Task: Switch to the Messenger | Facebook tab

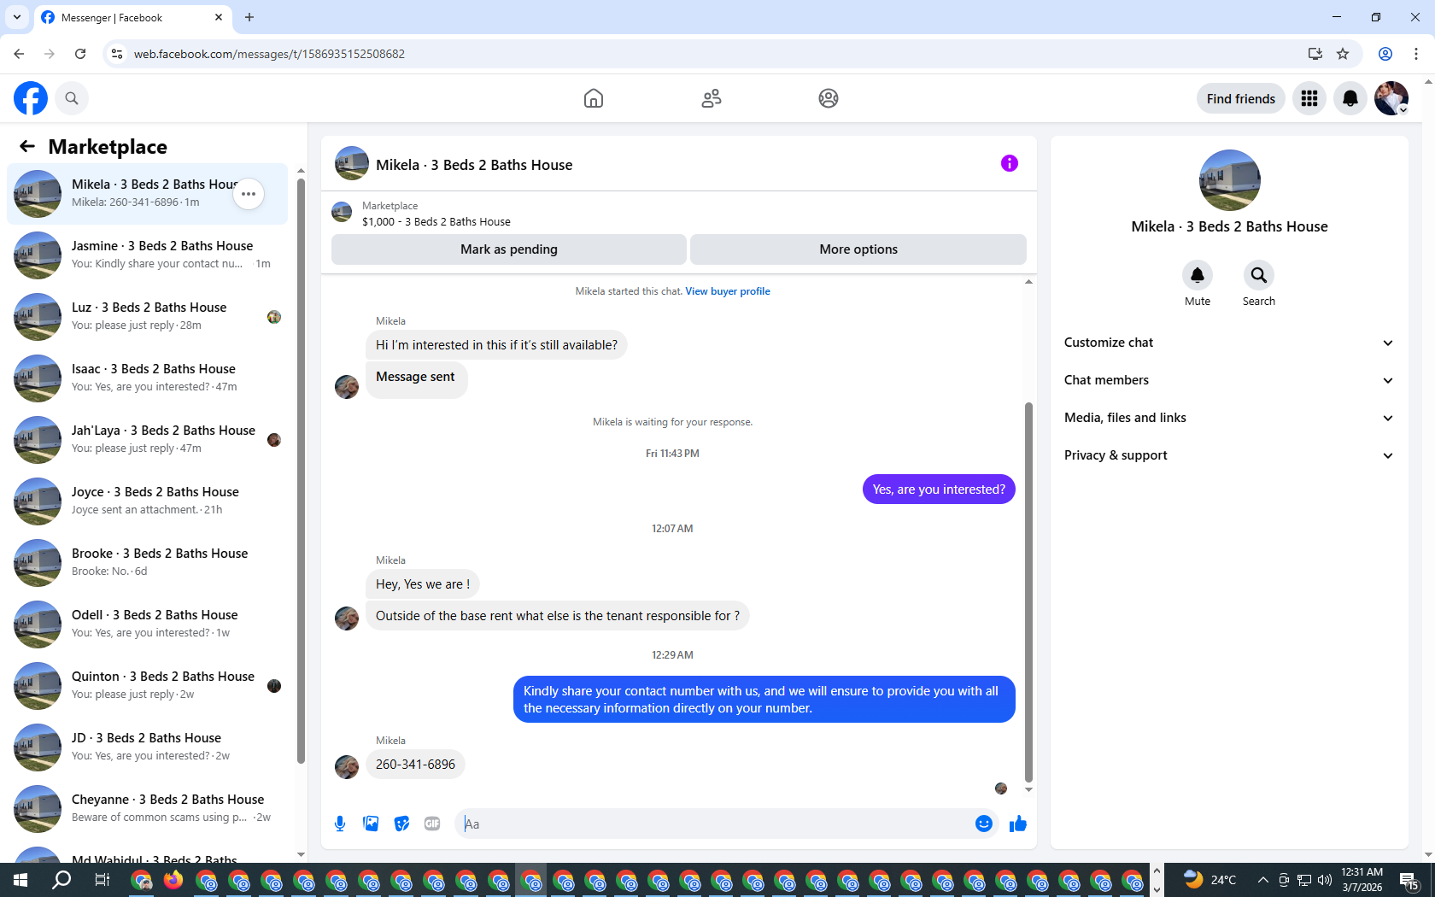Action: (x=132, y=18)
